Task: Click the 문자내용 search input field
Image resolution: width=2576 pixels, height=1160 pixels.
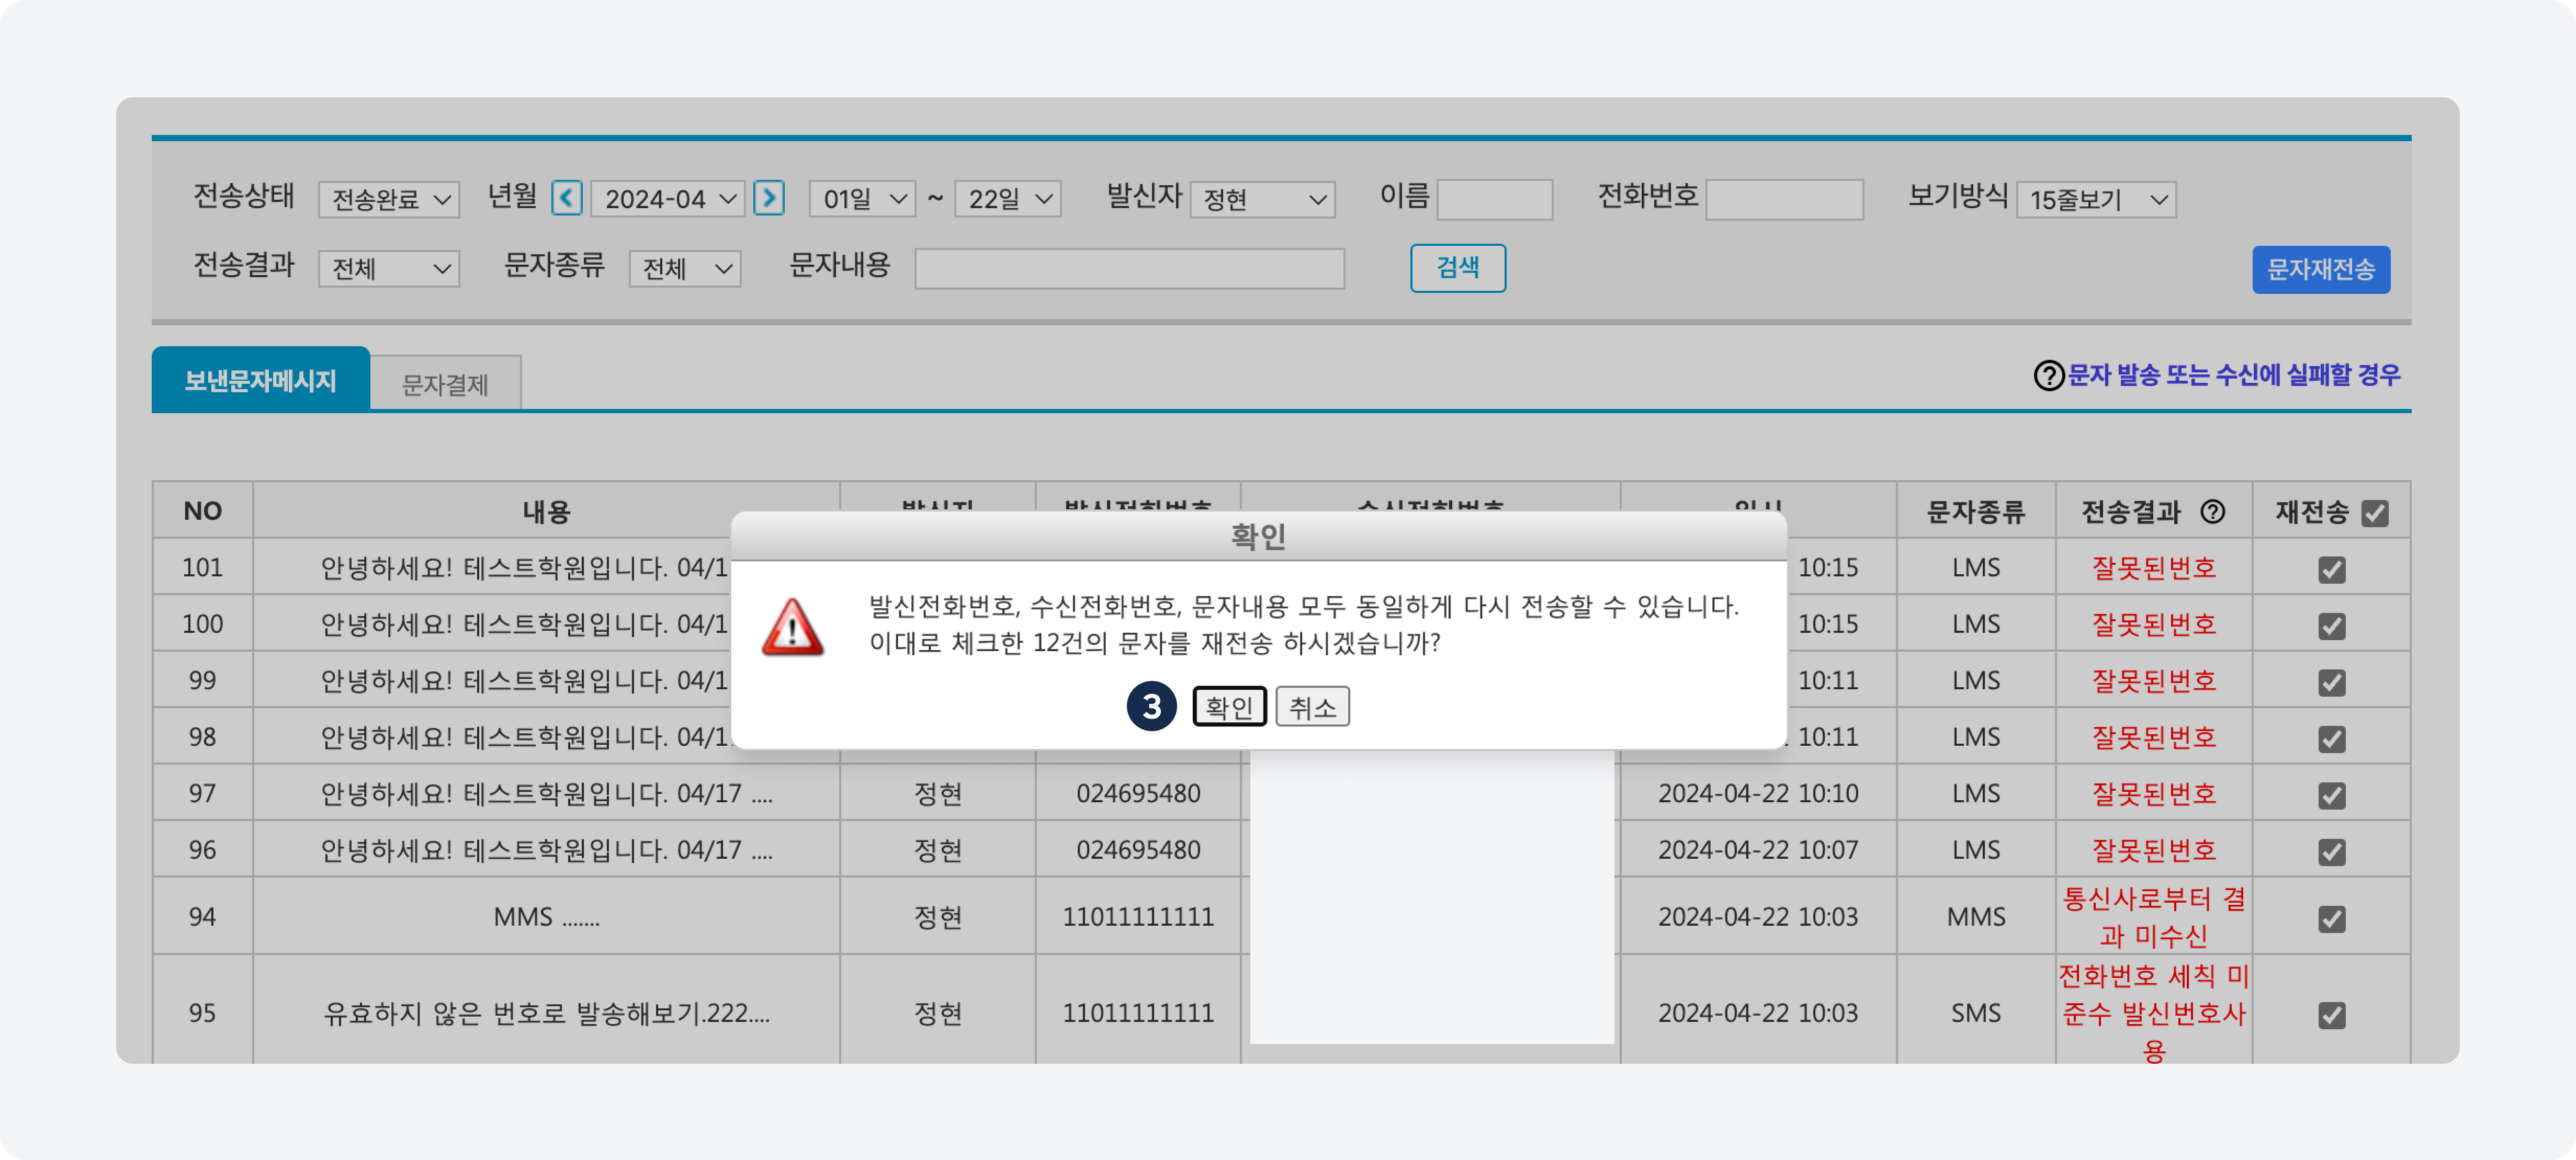Action: [1129, 269]
